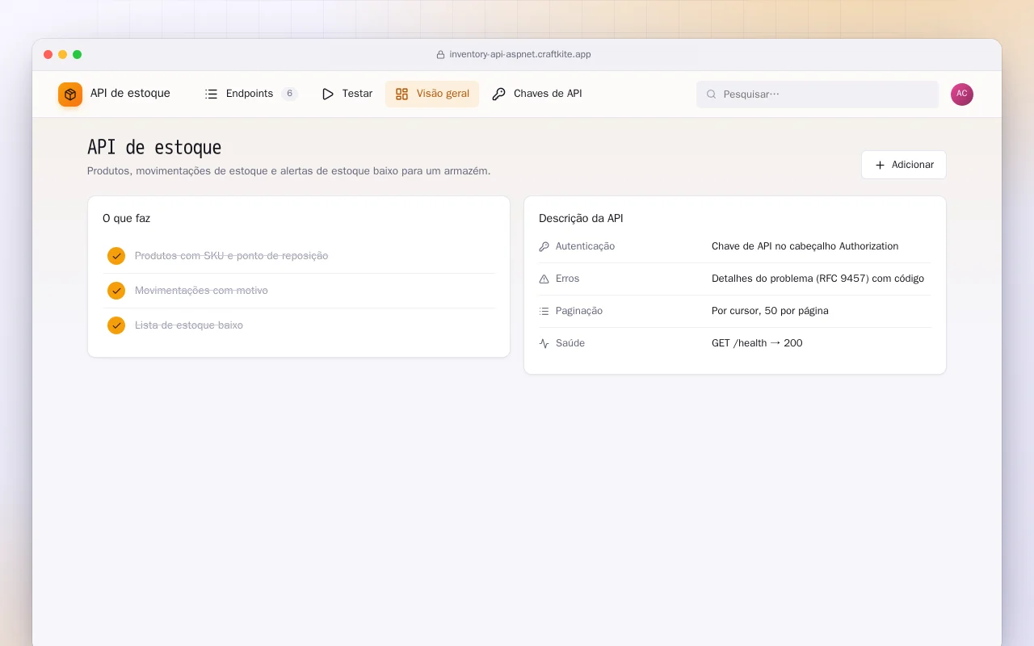Click 'Detalhes do problema (RFC 9457) com código'
1034x646 pixels.
coord(818,279)
